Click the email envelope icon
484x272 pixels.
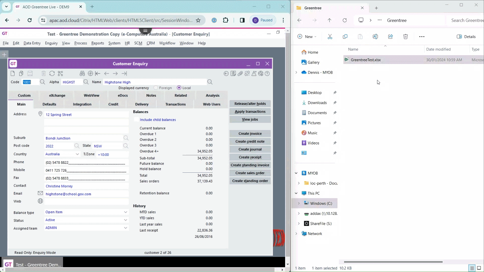pos(40,193)
